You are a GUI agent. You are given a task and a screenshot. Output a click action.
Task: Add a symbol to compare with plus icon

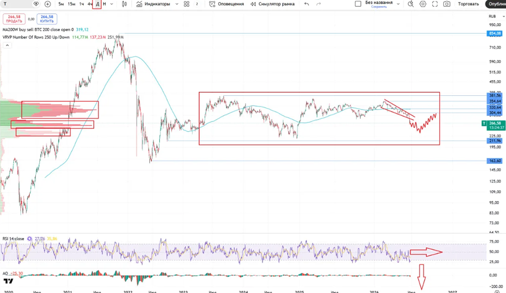tap(48, 4)
